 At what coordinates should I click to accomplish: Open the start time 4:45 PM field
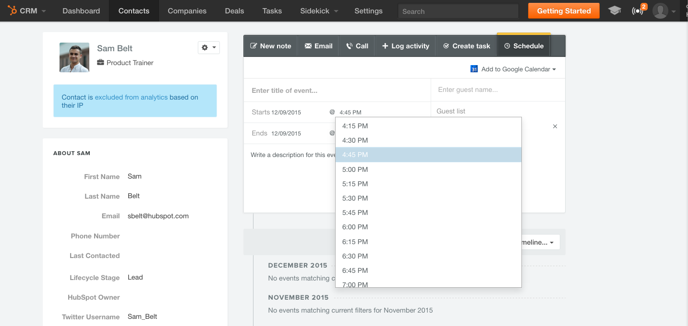[350, 112]
